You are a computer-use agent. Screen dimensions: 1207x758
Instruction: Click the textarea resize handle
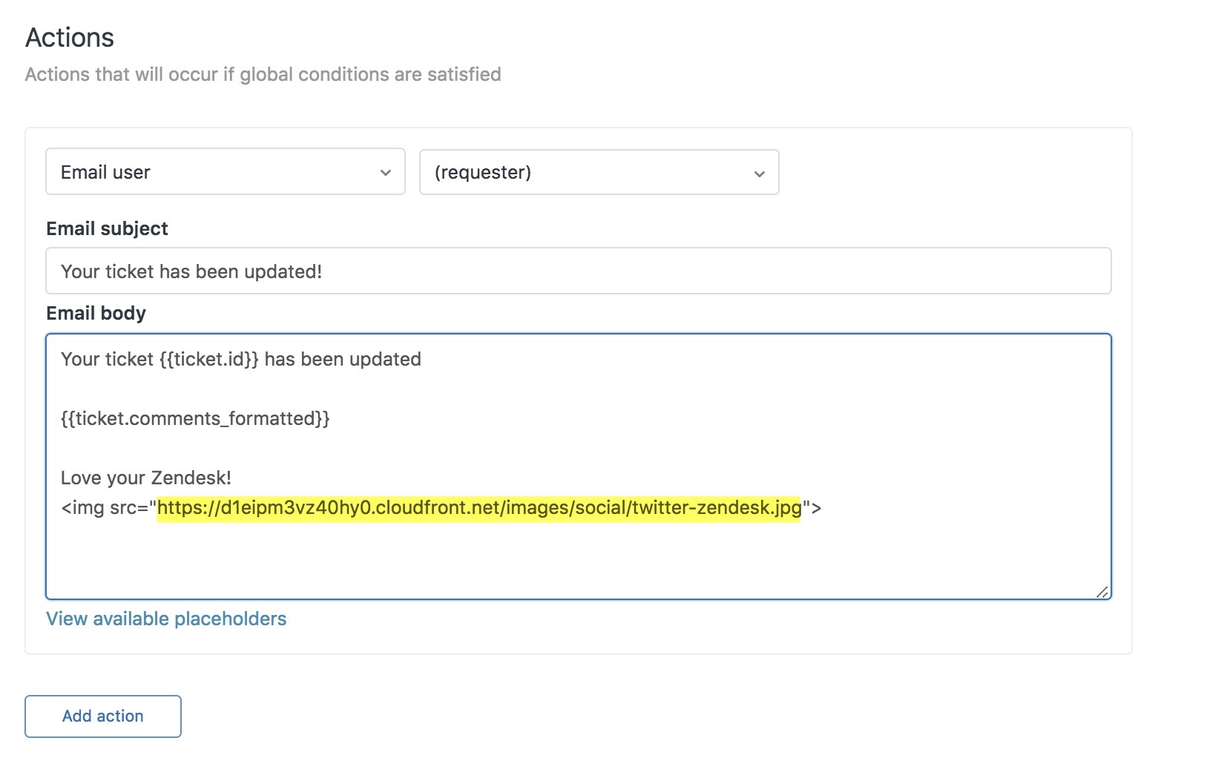tap(1104, 591)
